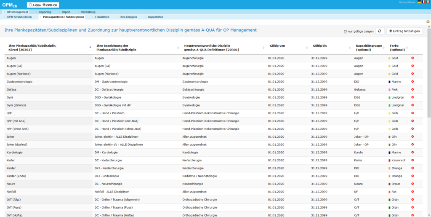This screenshot has width=431, height=217.
Task: Select the A-QUA radio button
Action: point(31,5)
